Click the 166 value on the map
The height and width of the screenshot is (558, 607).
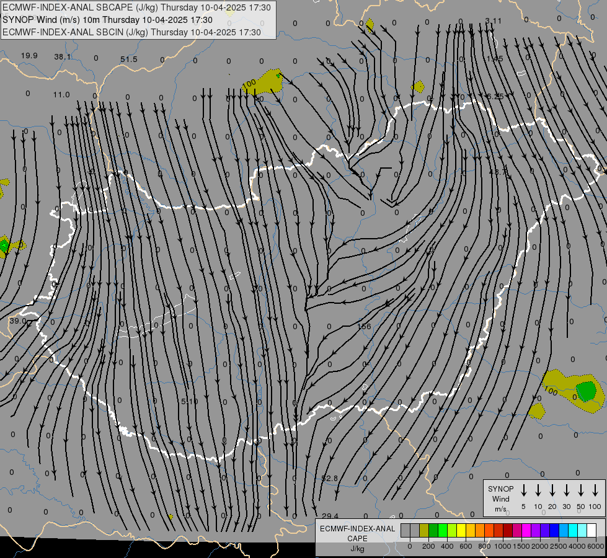coord(365,327)
